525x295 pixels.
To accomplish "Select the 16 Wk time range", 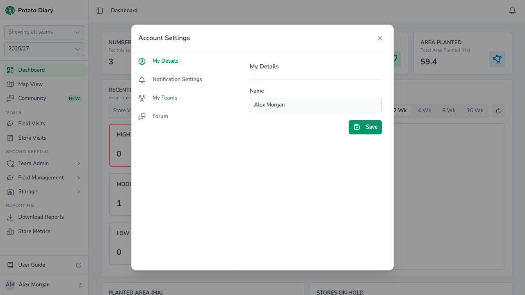I will tap(475, 111).
